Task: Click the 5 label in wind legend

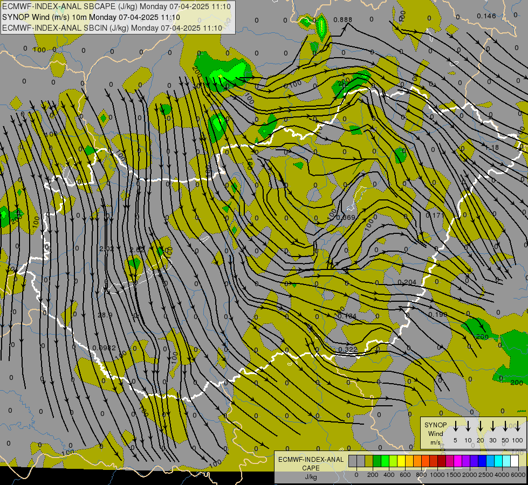Action: coord(455,440)
